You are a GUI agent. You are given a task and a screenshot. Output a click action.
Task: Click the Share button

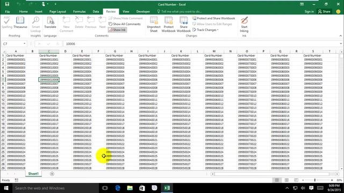pyautogui.click(x=324, y=11)
